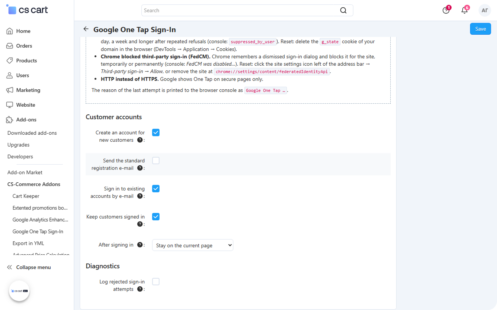The image size is (497, 310).
Task: Open Developers section
Action: pyautogui.click(x=20, y=156)
